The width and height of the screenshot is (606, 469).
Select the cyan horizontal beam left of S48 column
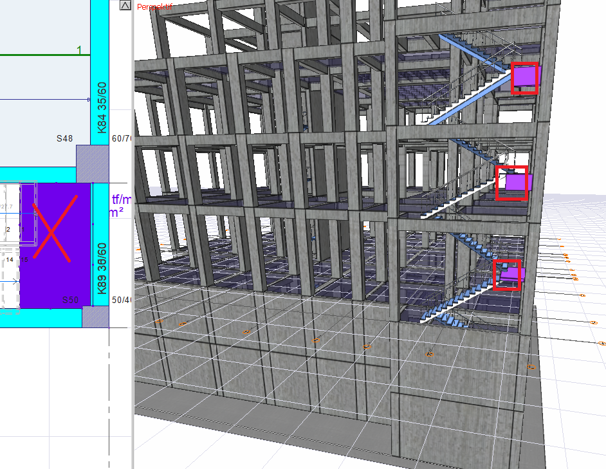(39, 174)
